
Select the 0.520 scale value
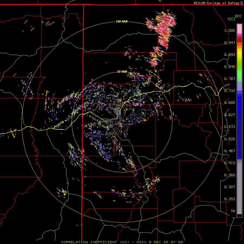pos(230,139)
